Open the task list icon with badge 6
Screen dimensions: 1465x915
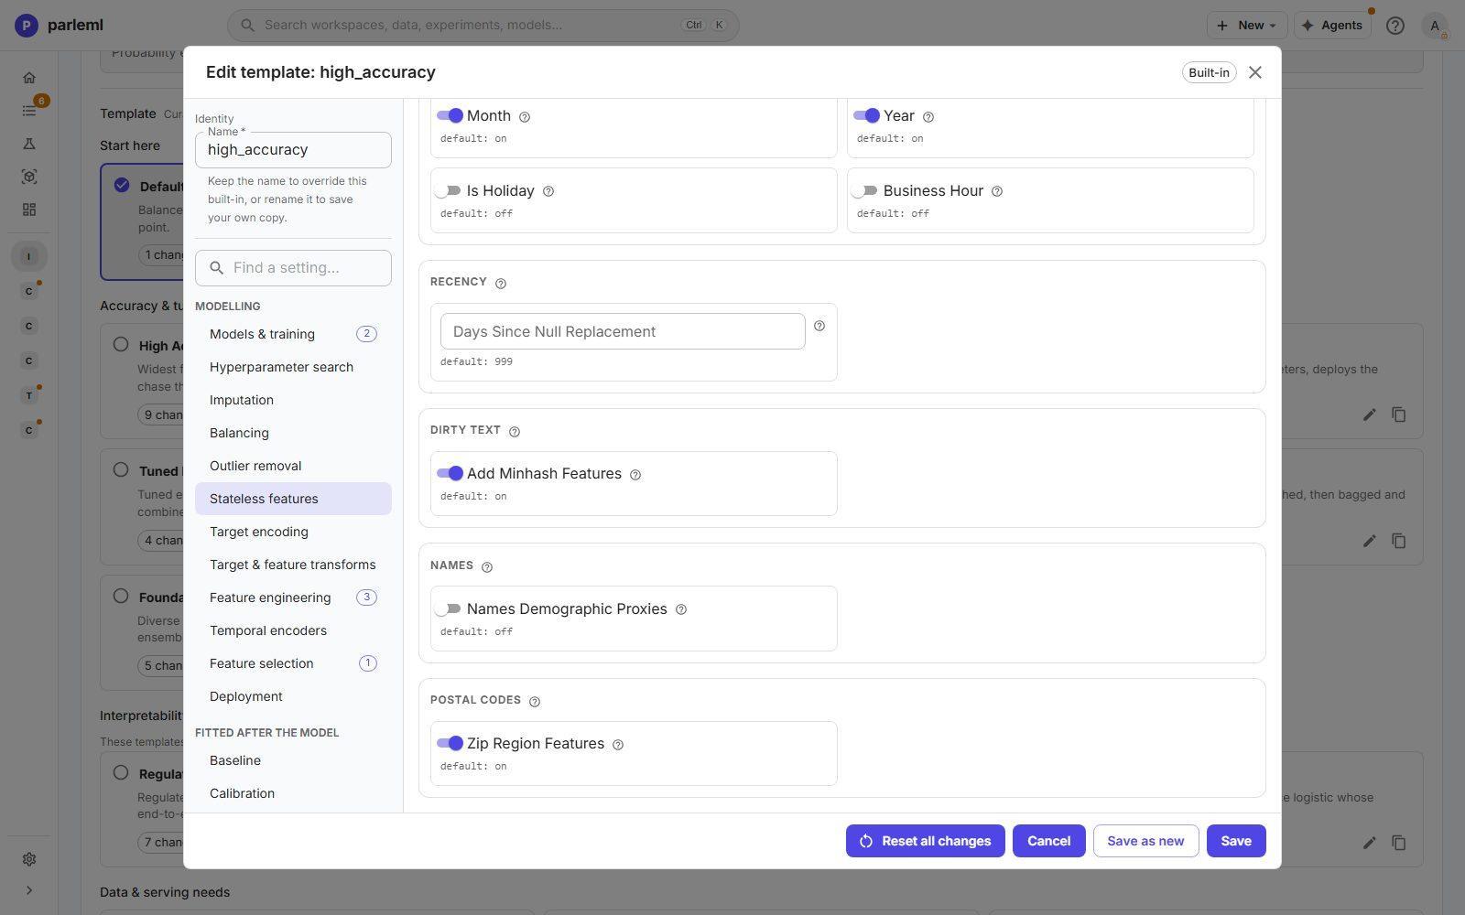click(x=29, y=111)
